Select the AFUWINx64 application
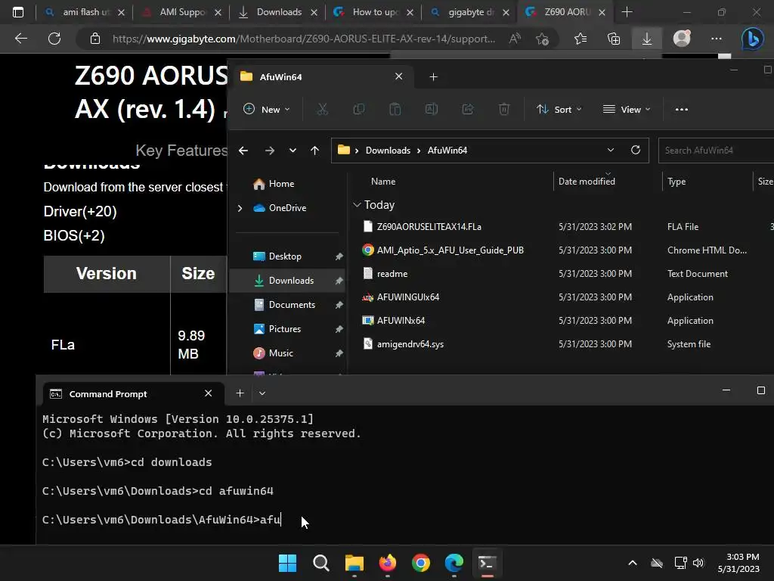Image resolution: width=774 pixels, height=581 pixels. [401, 321]
